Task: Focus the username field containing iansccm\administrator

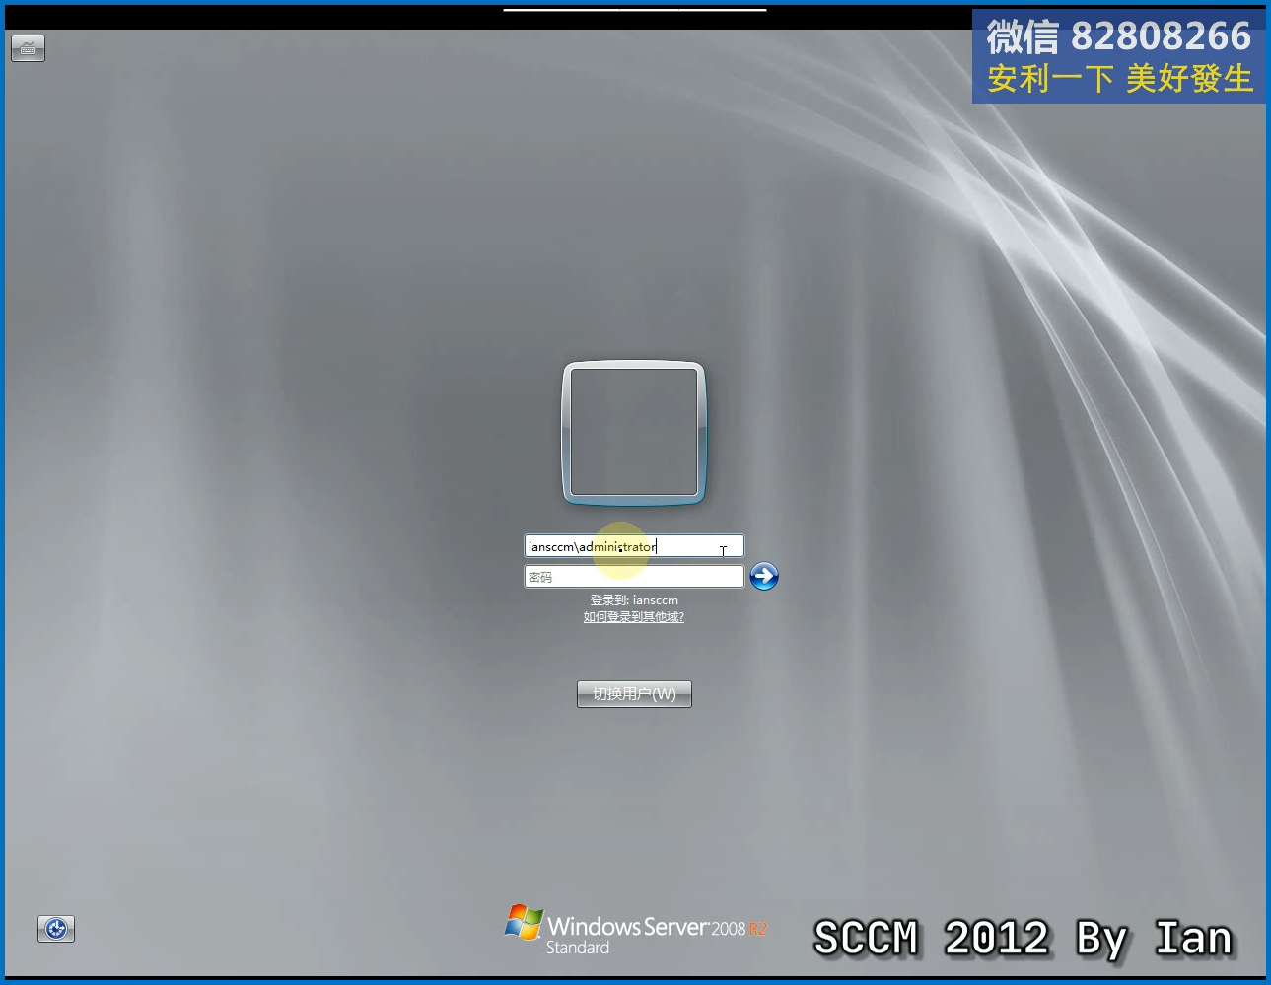Action: coord(634,546)
